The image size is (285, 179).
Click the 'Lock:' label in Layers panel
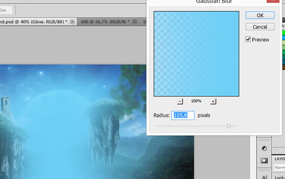coord(280,178)
